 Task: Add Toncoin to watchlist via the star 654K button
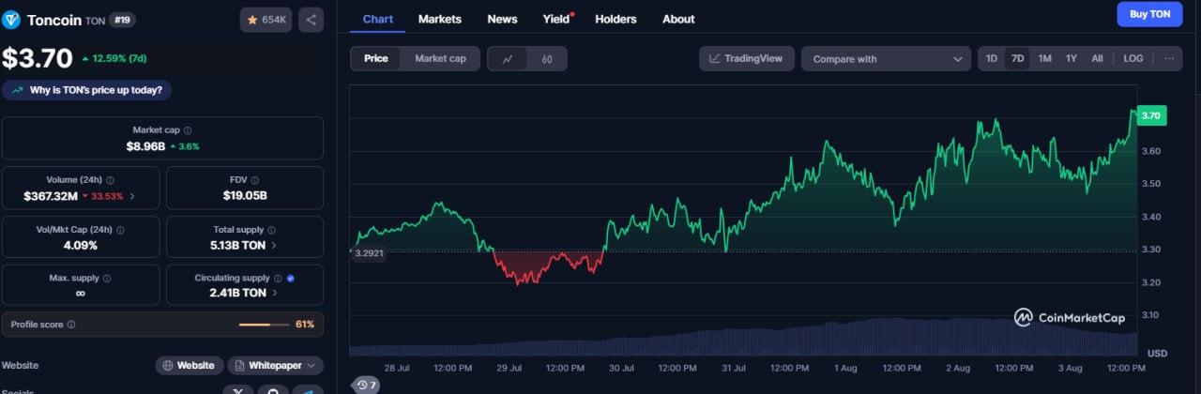tap(266, 20)
